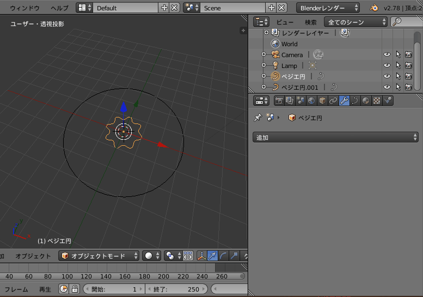This screenshot has width=423, height=297.
Task: Toggle visibility of ベジエ円.001
Action: click(x=387, y=87)
